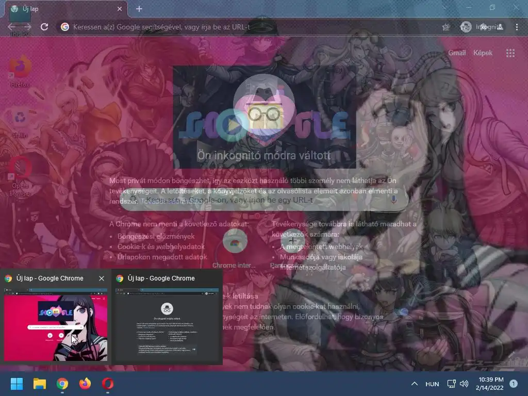Open a new tab with plus button
528x396 pixels.
(x=139, y=9)
